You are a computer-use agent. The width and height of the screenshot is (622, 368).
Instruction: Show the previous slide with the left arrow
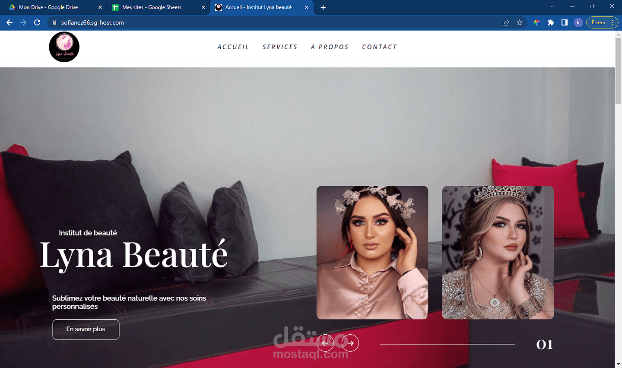pos(325,343)
